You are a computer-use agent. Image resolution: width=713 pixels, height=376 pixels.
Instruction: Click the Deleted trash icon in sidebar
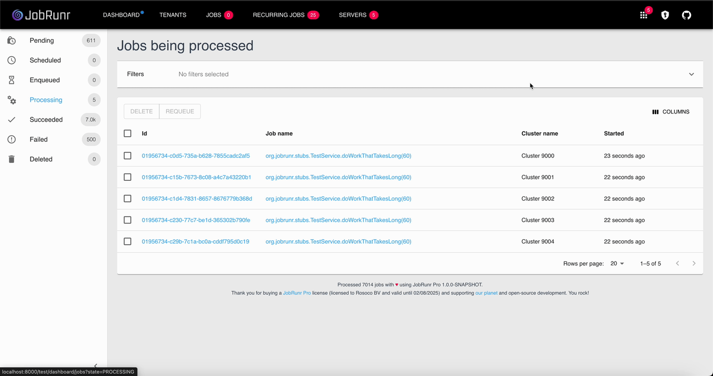12,159
